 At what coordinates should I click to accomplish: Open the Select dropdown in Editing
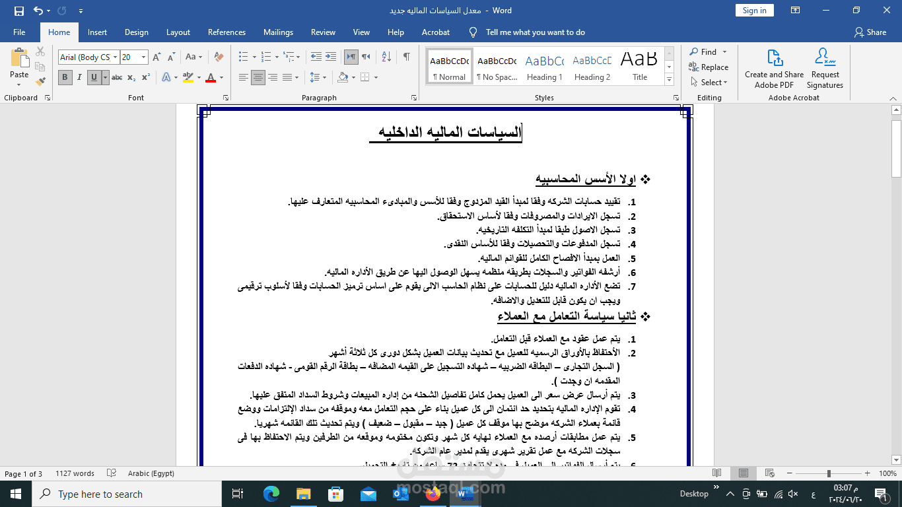tap(709, 83)
